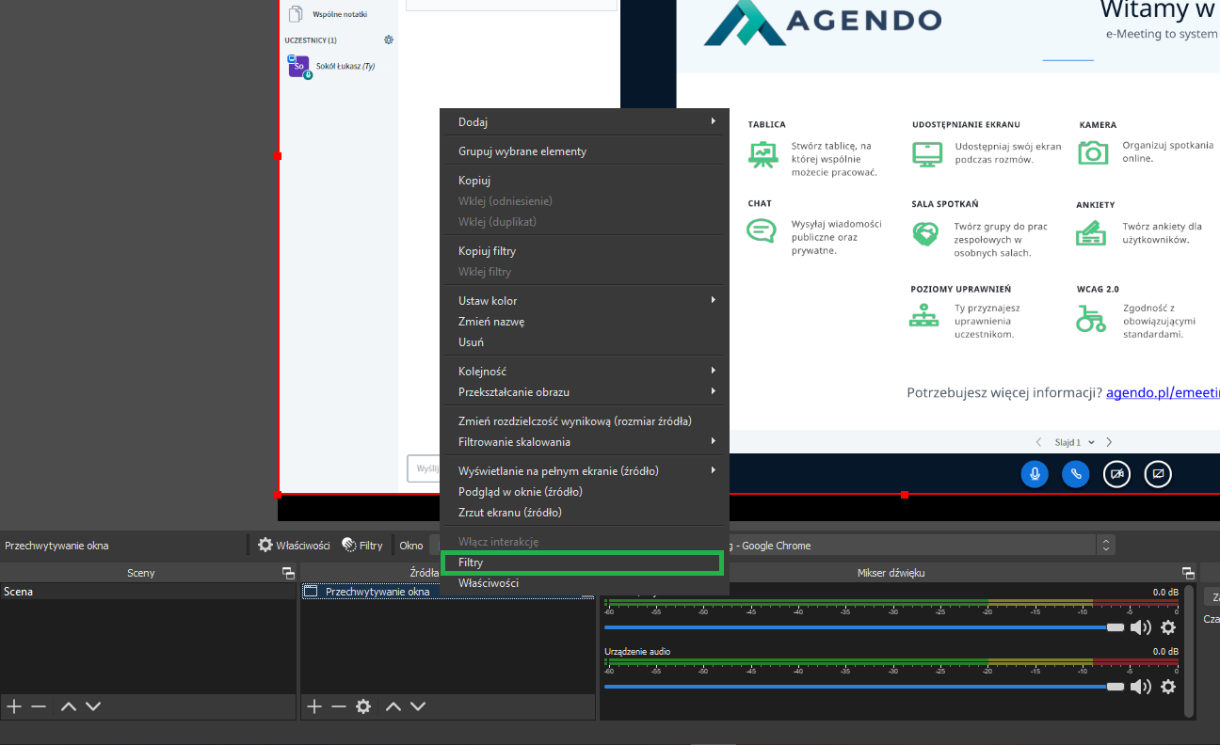
Task: Click the Filtry button in source toolbar
Action: [362, 545]
